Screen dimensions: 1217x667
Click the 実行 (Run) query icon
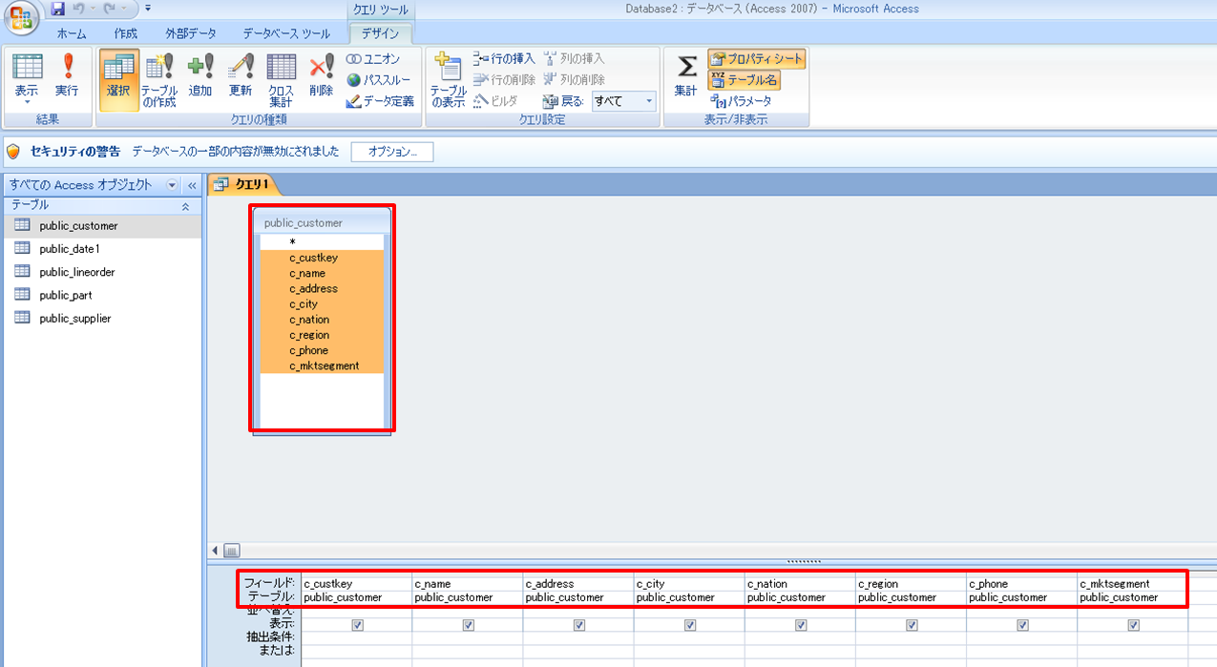click(66, 77)
